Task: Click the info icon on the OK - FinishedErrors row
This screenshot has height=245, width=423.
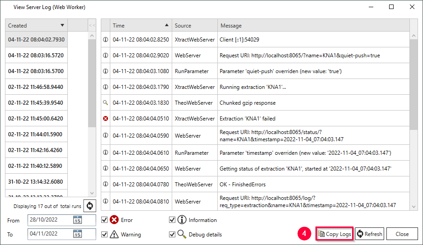Action: [106, 185]
